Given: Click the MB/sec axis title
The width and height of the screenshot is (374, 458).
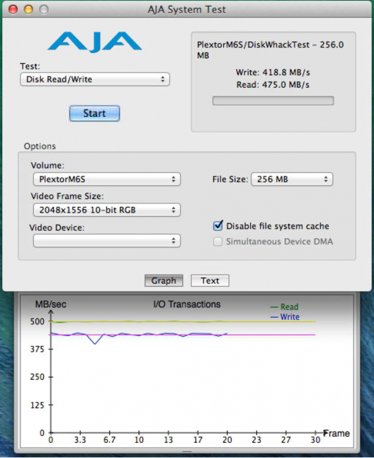Looking at the screenshot, I should [51, 304].
